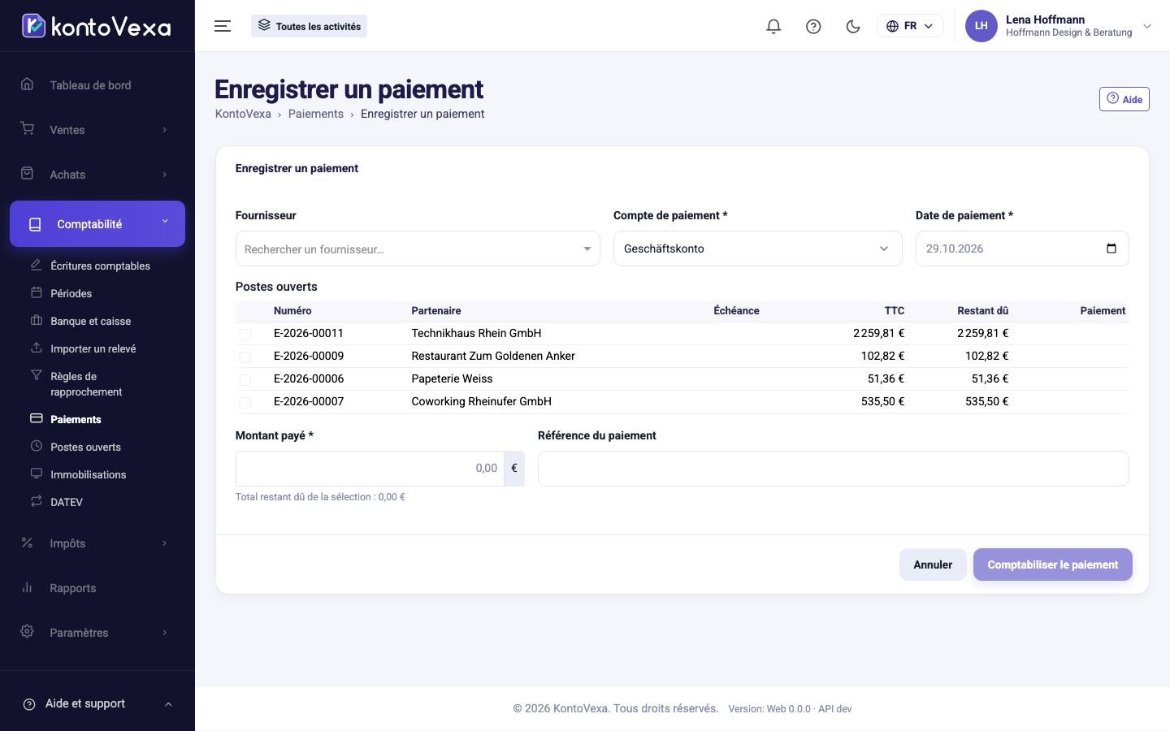Click the Paramètres gear icon
The height and width of the screenshot is (731, 1170).
click(x=27, y=632)
